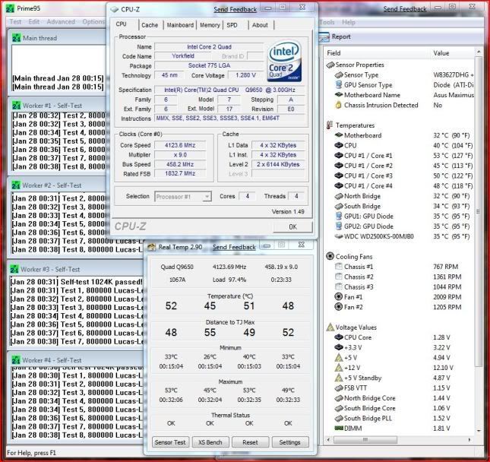The width and height of the screenshot is (490, 462).
Task: Click the Fan #1 icon under Cooling Fans
Action: click(338, 296)
